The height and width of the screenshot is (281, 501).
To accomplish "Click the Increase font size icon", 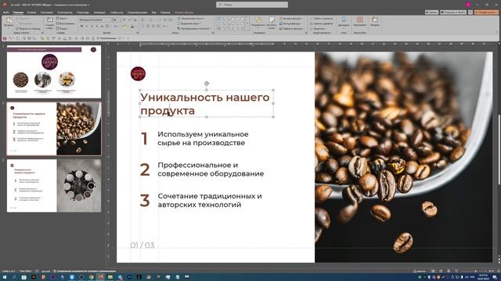I will pyautogui.click(x=124, y=20).
